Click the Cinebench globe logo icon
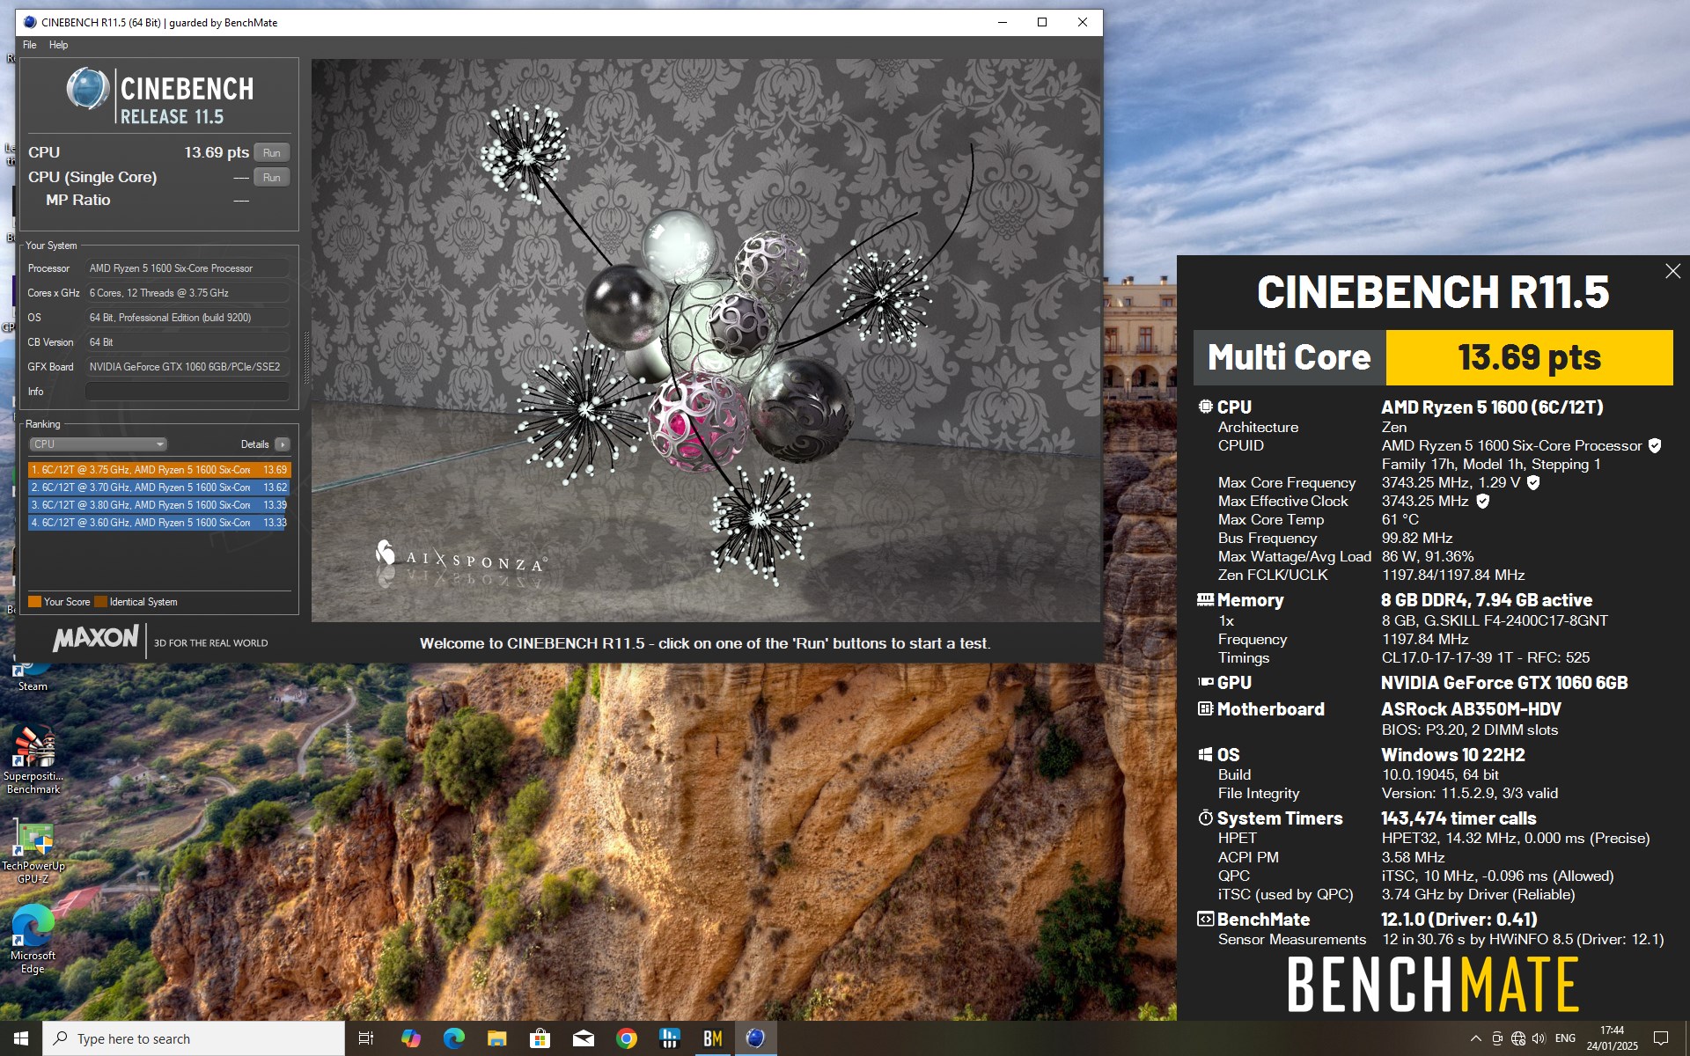Viewport: 1690px width, 1056px height. click(88, 89)
